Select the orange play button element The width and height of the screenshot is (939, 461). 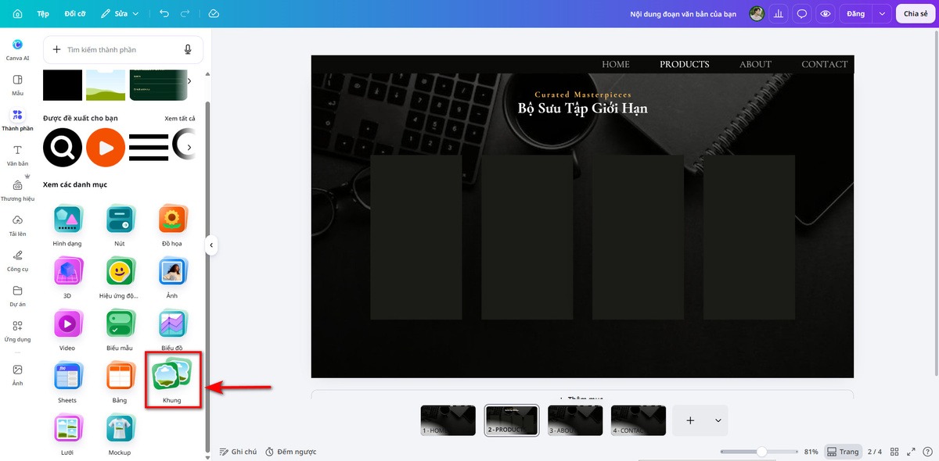[106, 147]
